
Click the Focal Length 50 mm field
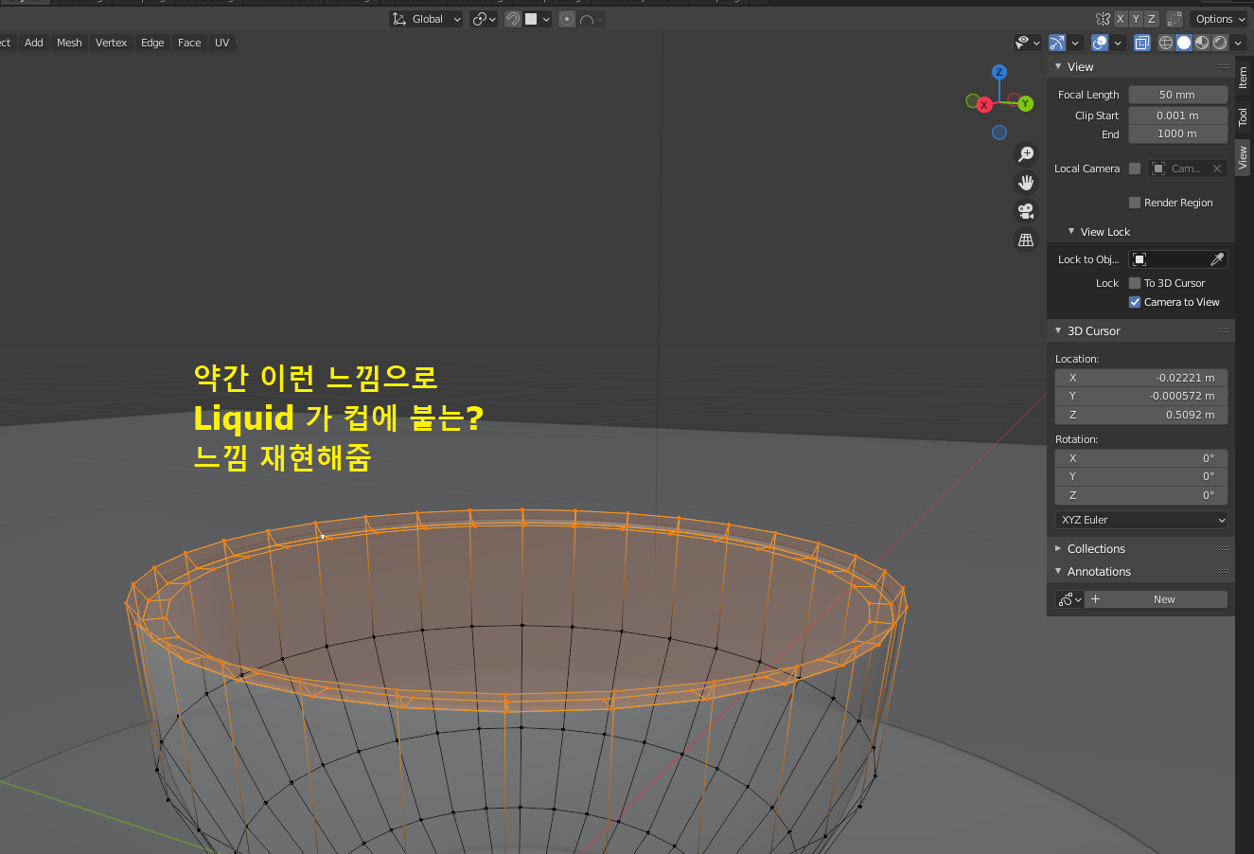point(1177,95)
